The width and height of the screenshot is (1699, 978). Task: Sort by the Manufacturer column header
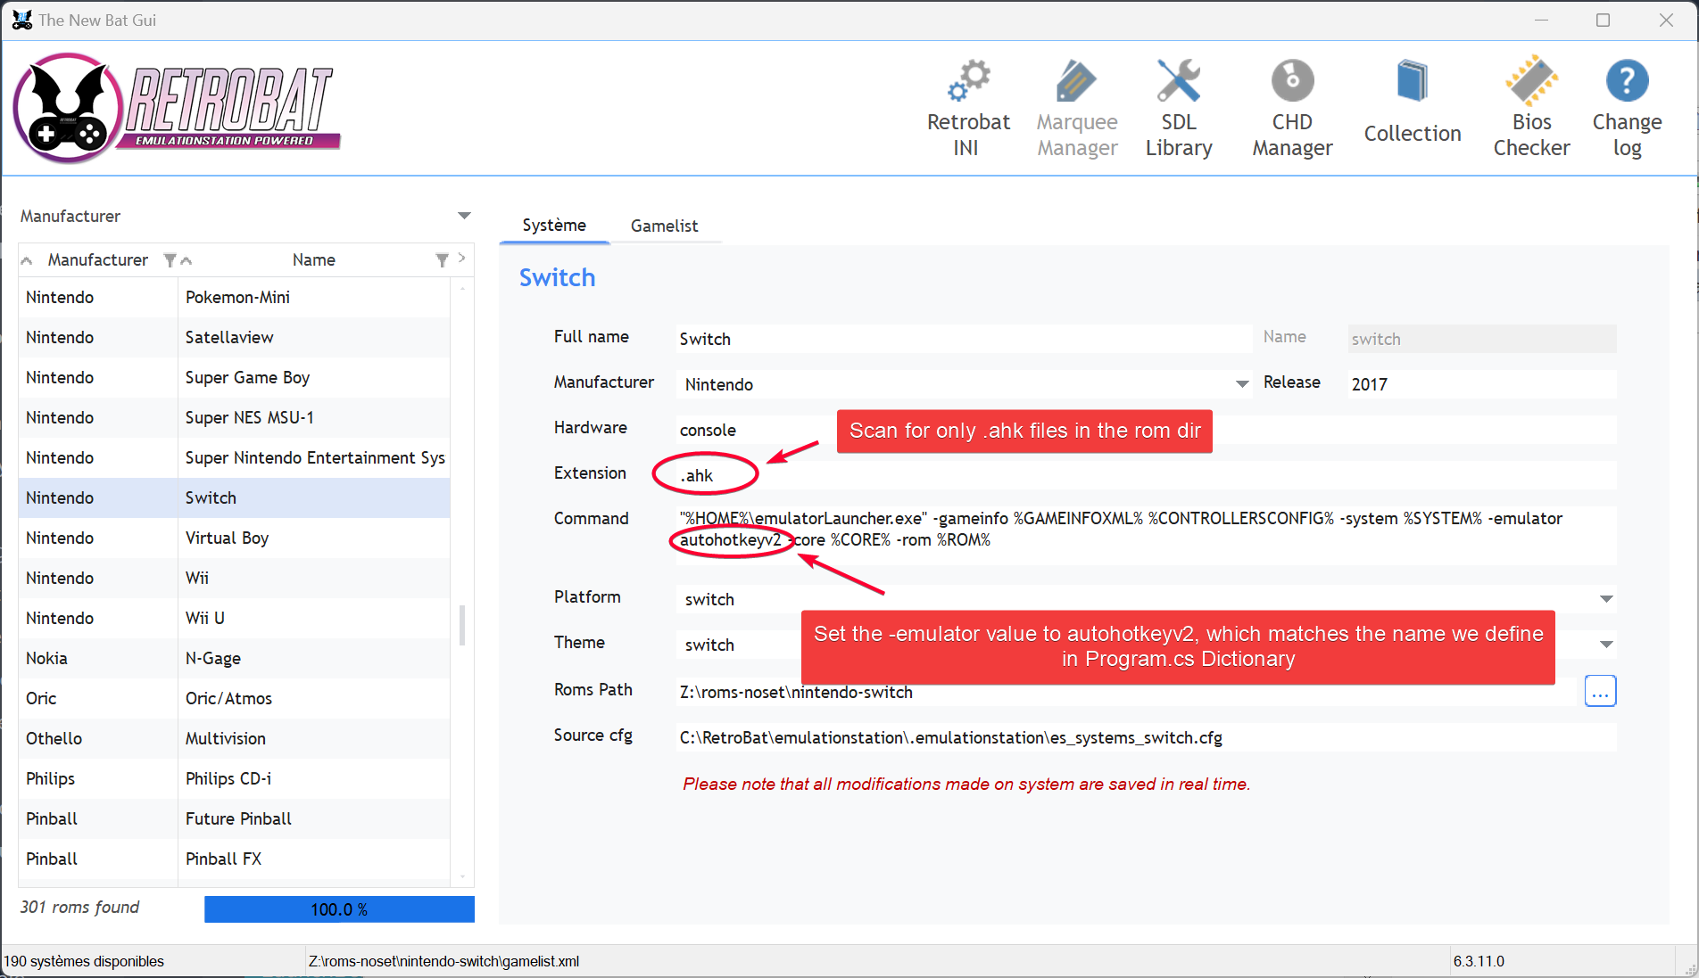[x=97, y=259]
